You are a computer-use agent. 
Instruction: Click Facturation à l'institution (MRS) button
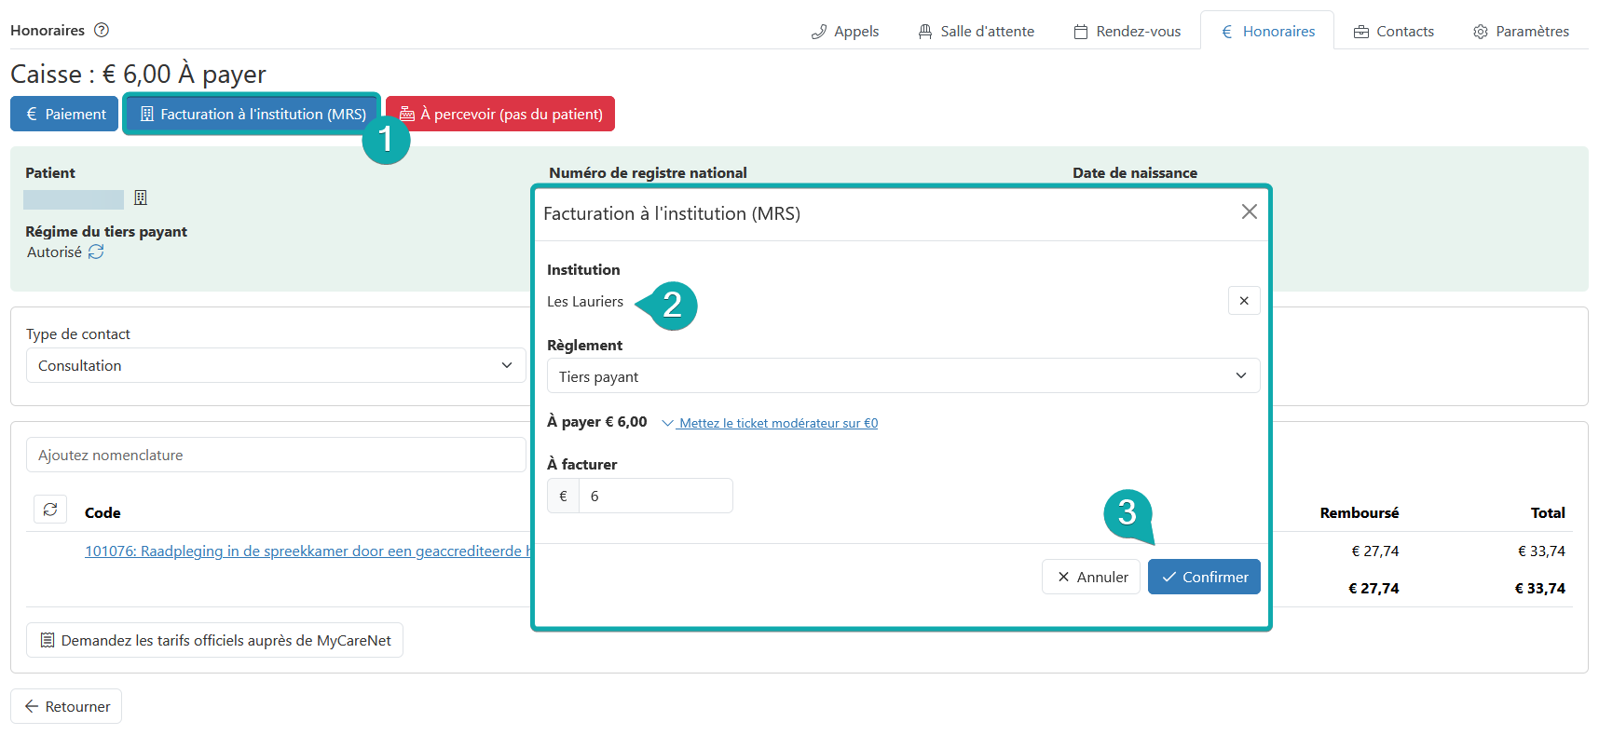(252, 114)
